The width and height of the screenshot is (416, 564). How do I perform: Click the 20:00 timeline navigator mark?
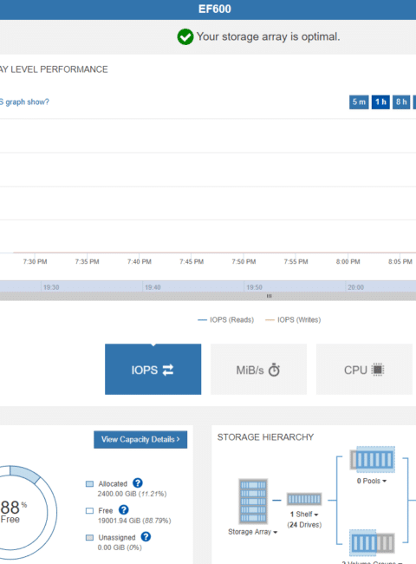point(355,287)
